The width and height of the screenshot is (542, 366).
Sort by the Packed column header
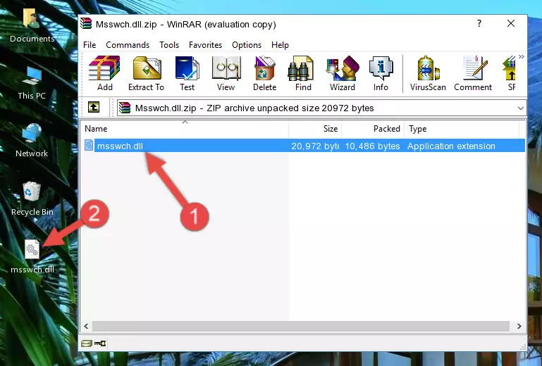373,129
